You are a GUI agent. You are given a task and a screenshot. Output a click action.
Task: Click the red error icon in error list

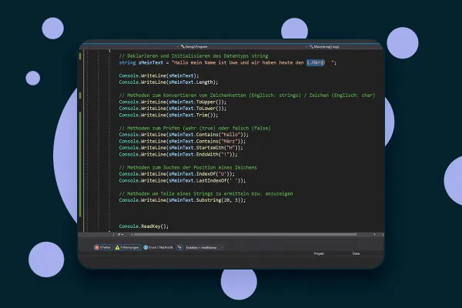tap(97, 247)
